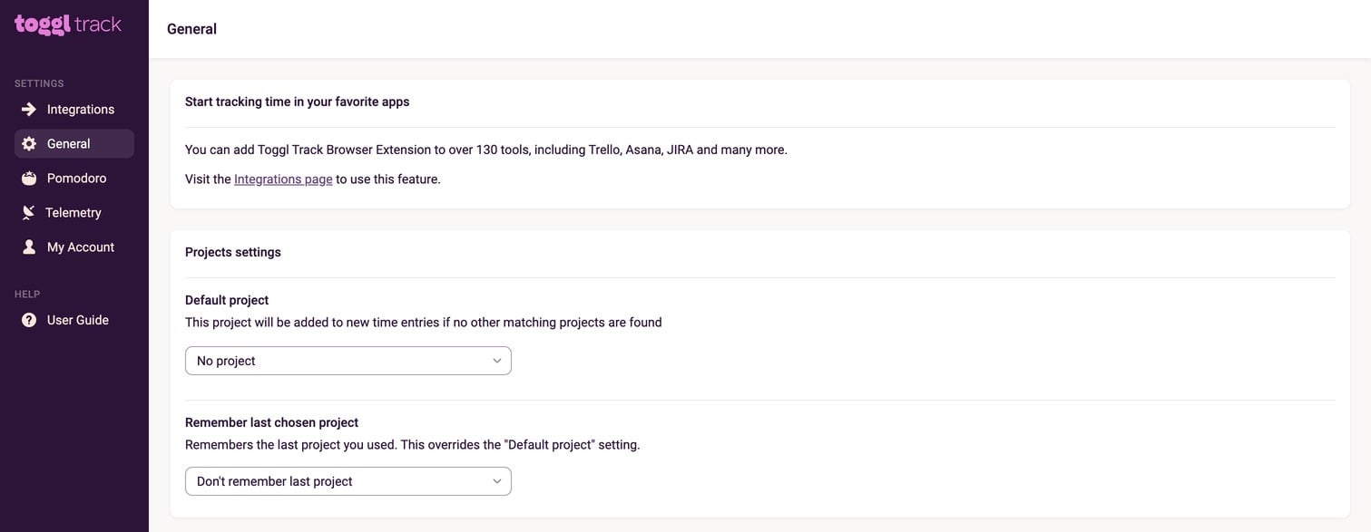Click the Integrations arrow icon in sidebar

[29, 110]
